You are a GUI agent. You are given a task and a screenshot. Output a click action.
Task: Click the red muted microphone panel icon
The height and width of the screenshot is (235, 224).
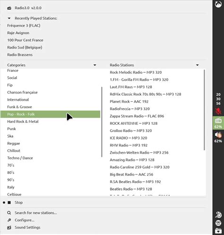[x=218, y=111]
